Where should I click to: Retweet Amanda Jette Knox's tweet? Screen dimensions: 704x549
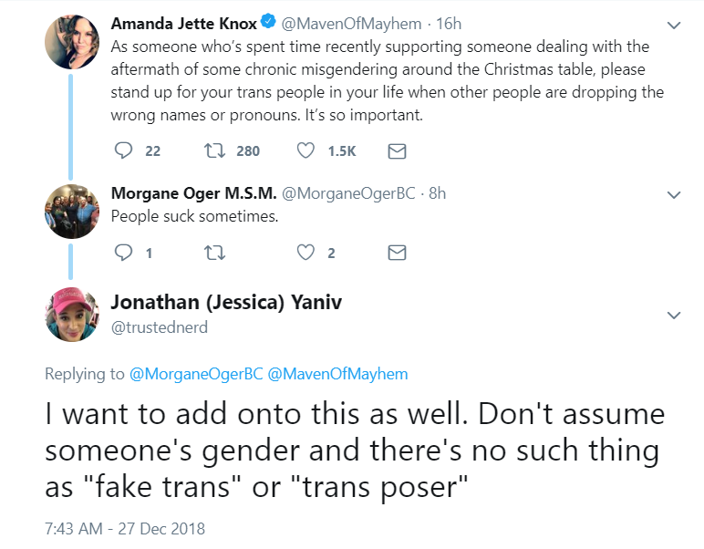pos(214,150)
